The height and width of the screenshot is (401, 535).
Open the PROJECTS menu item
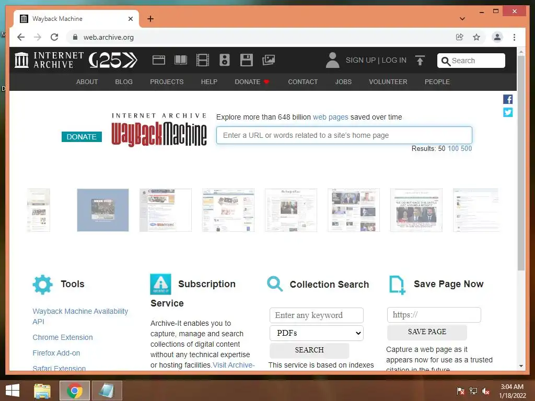[x=167, y=82]
